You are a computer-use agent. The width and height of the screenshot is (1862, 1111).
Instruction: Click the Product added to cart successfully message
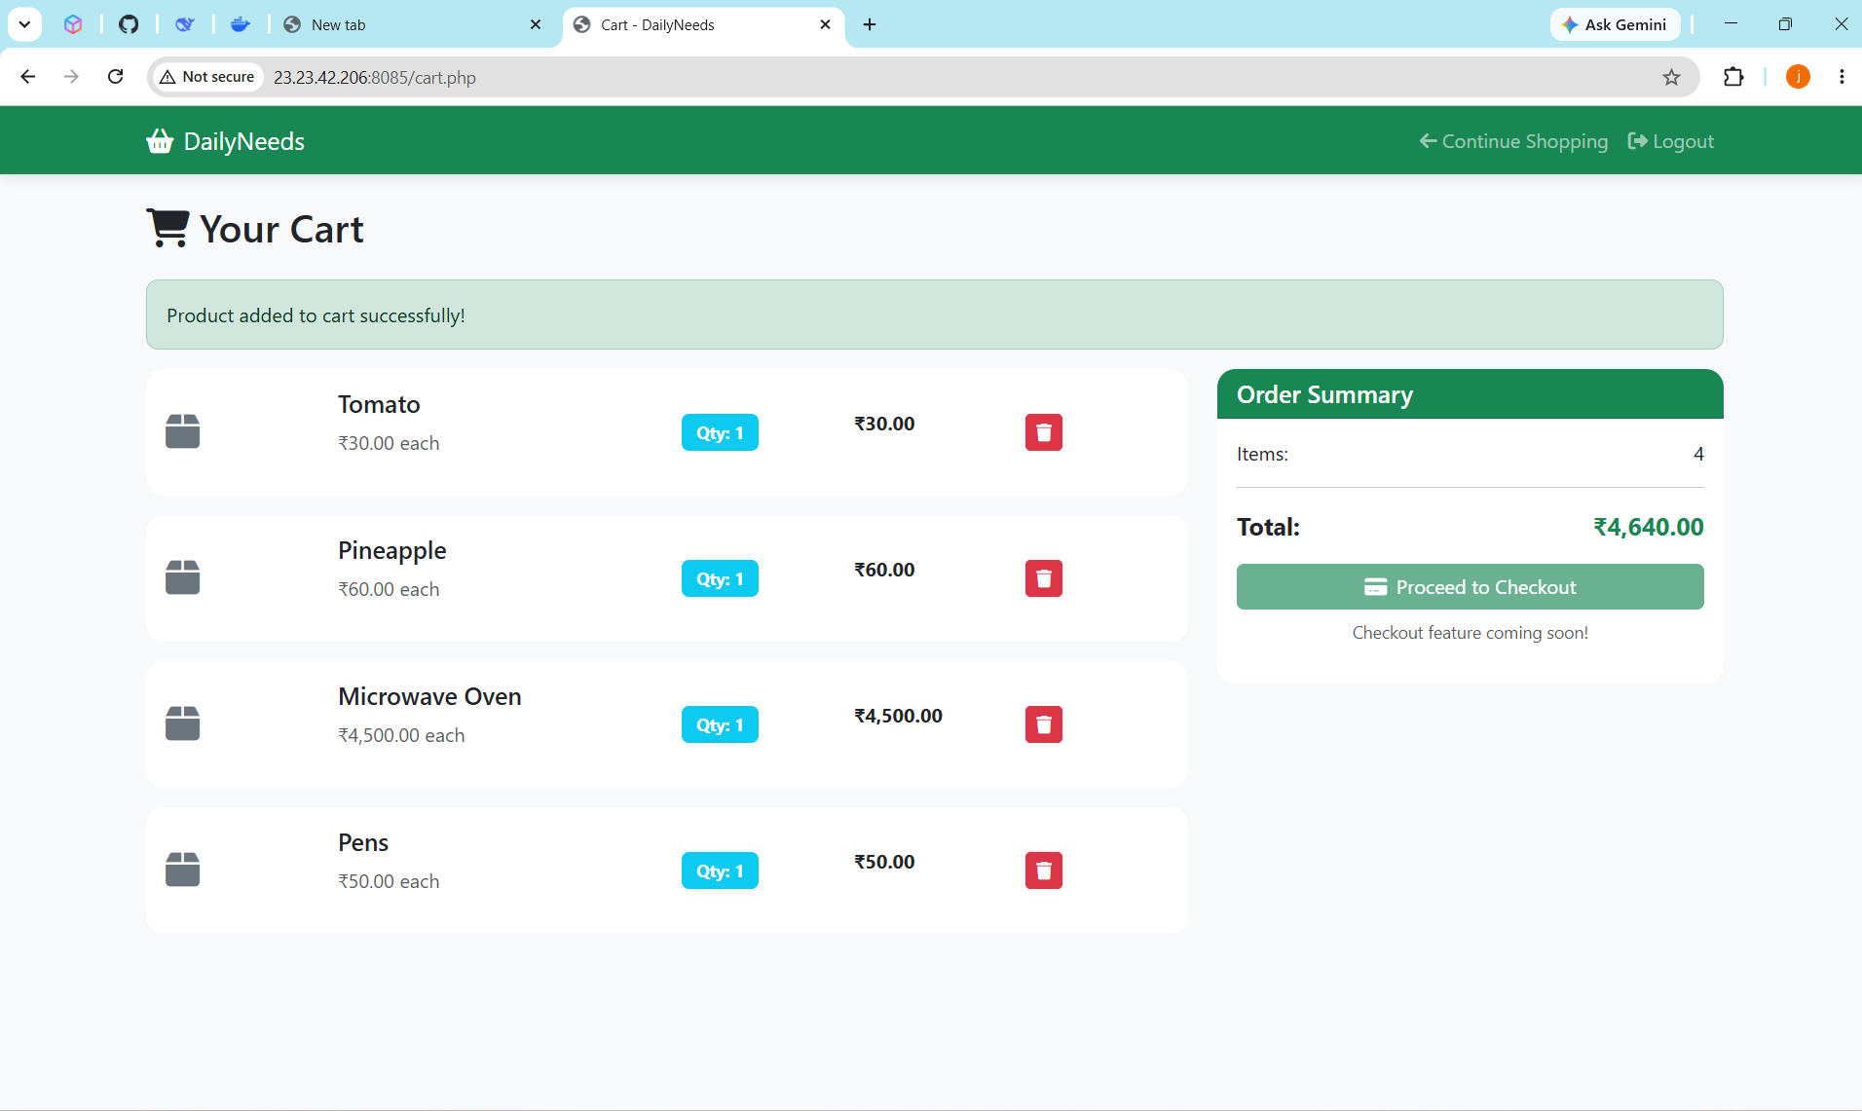pyautogui.click(x=316, y=315)
